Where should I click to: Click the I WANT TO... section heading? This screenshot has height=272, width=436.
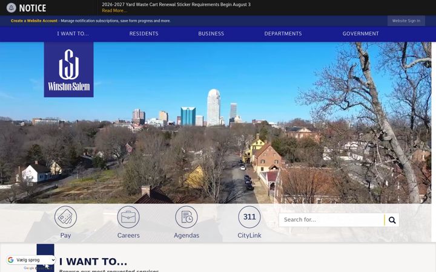(x=93, y=262)
